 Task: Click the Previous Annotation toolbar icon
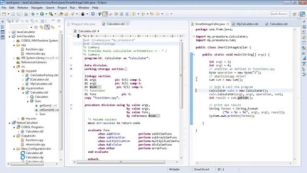pos(143,14)
